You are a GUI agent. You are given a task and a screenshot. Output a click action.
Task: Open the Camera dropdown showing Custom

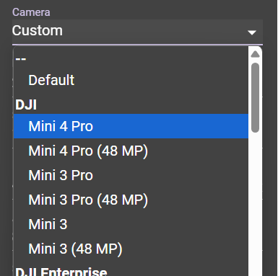point(137,32)
